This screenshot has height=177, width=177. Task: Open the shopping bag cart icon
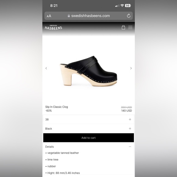click(123, 27)
